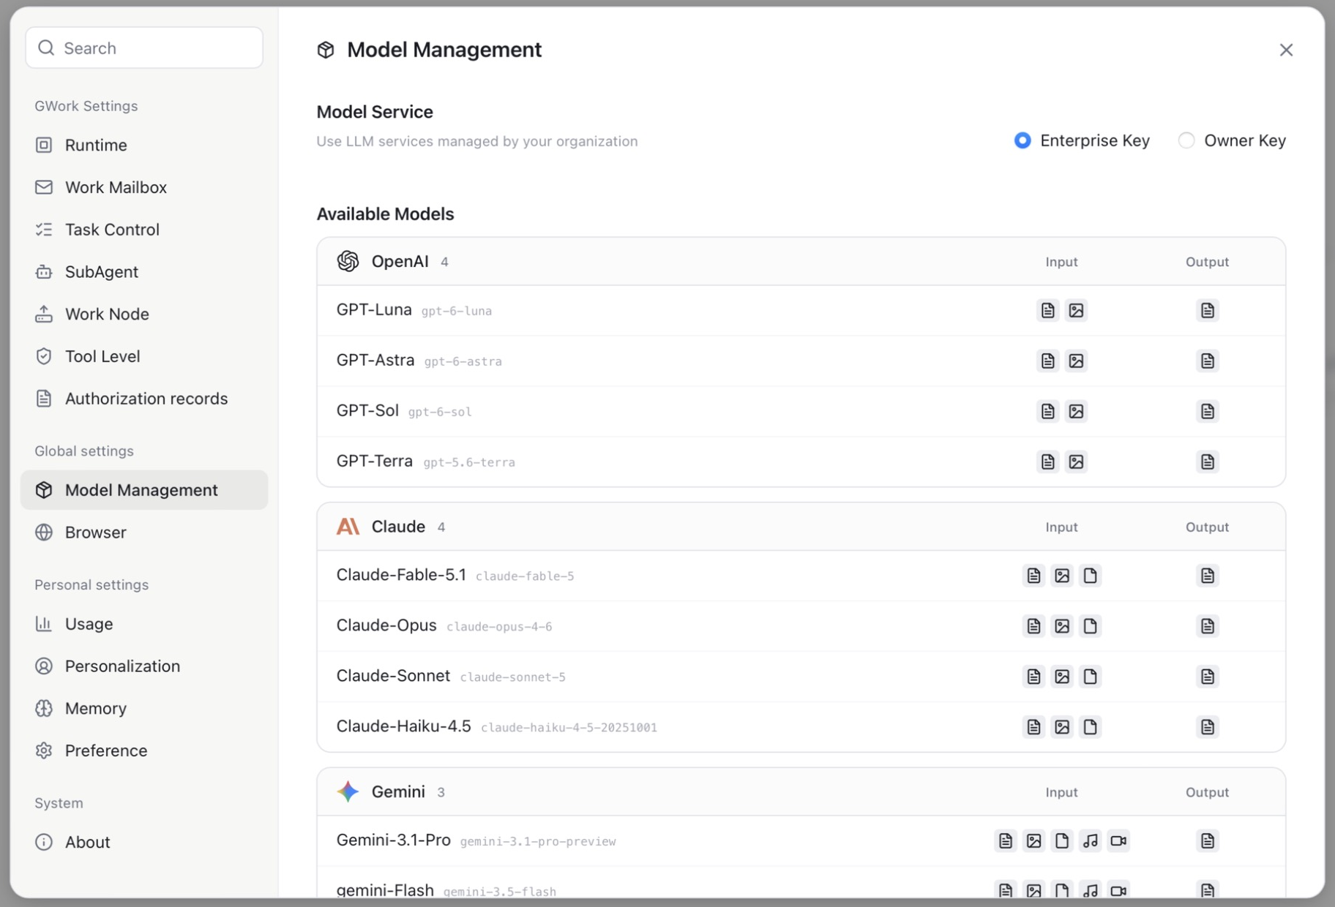
Task: Click the cube icon beside Model Management title
Action: point(326,50)
